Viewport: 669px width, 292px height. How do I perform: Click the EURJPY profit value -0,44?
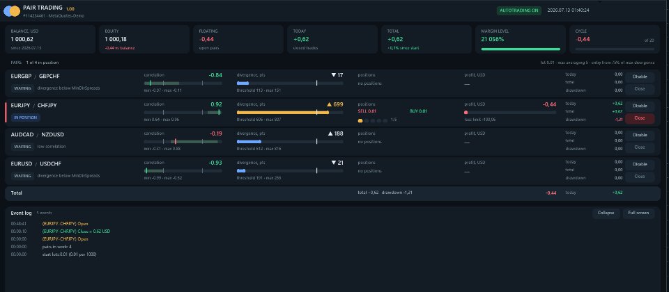click(550, 104)
